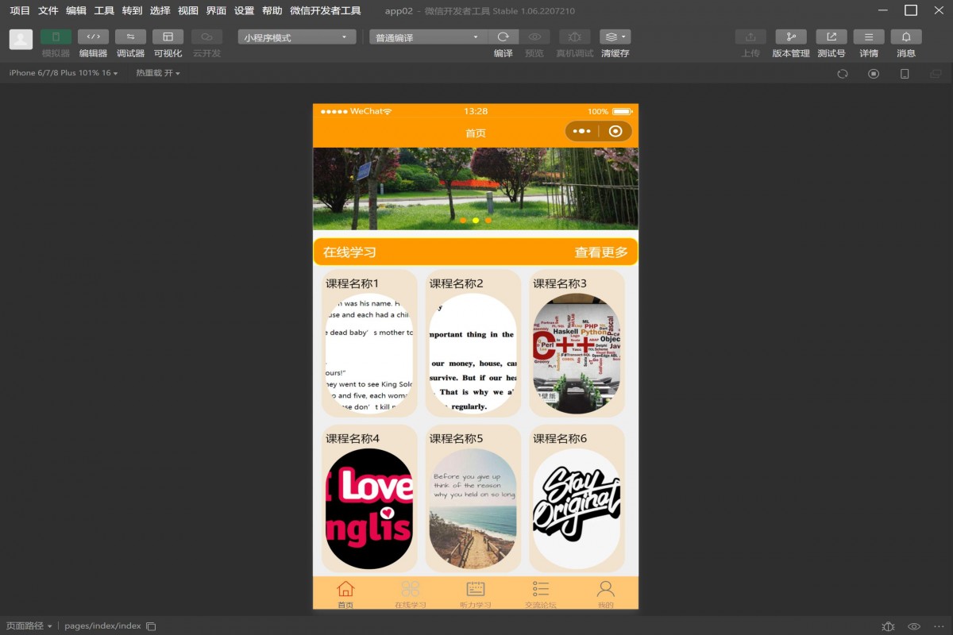Open the 文件 menu

48,11
